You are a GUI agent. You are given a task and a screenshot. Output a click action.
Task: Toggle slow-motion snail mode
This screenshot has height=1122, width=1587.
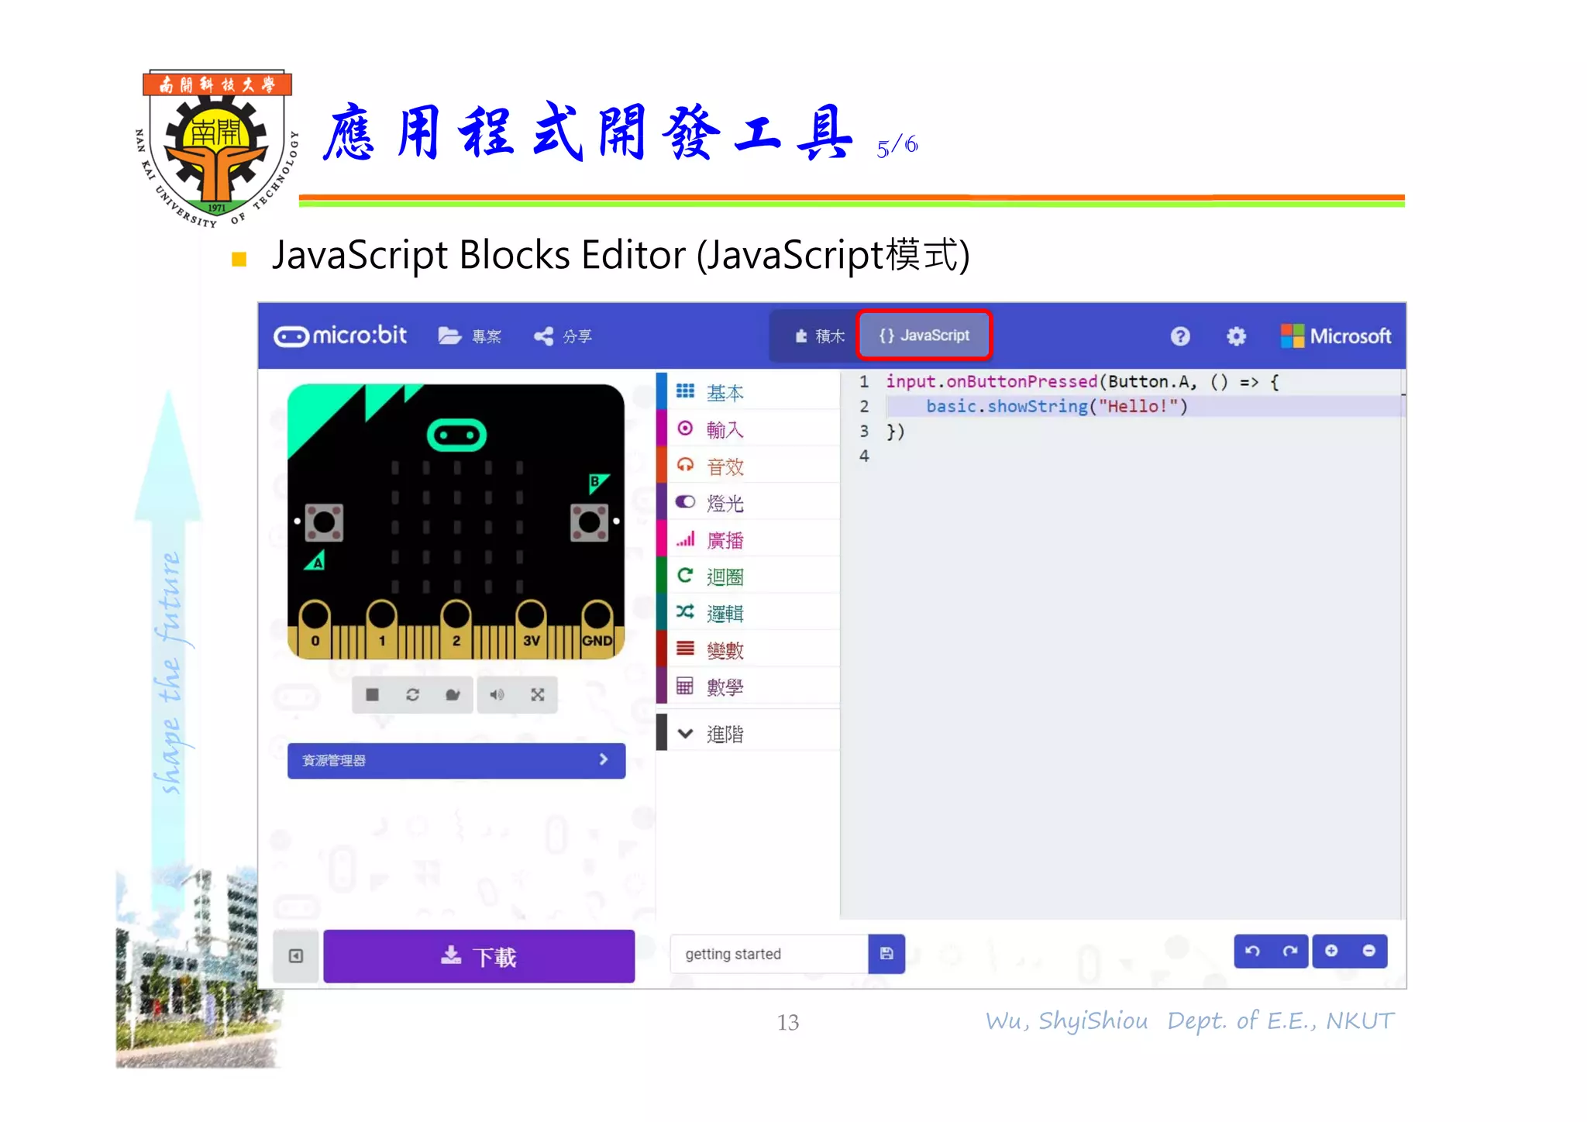[453, 694]
